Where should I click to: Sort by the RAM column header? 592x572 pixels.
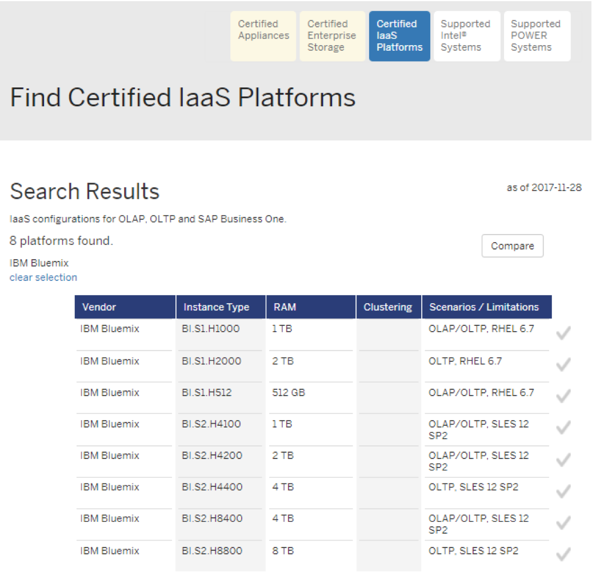[x=311, y=307]
